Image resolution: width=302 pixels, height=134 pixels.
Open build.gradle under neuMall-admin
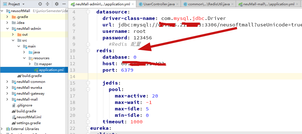point(32,76)
